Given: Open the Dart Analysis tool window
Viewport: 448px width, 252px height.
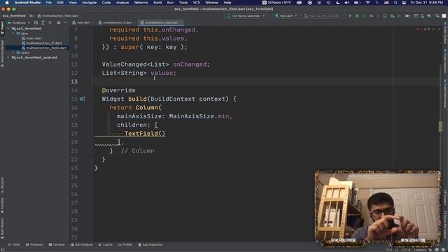Looking at the screenshot, I should coord(82,244).
